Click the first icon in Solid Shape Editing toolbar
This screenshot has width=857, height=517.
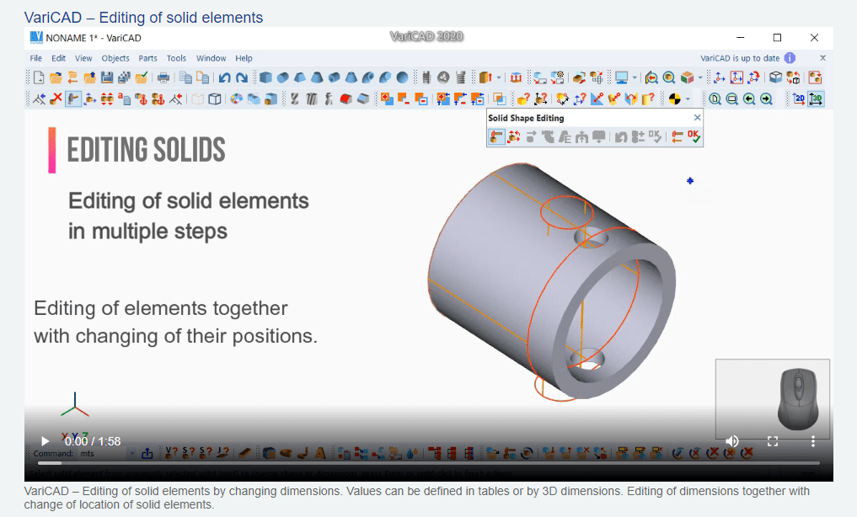point(496,136)
